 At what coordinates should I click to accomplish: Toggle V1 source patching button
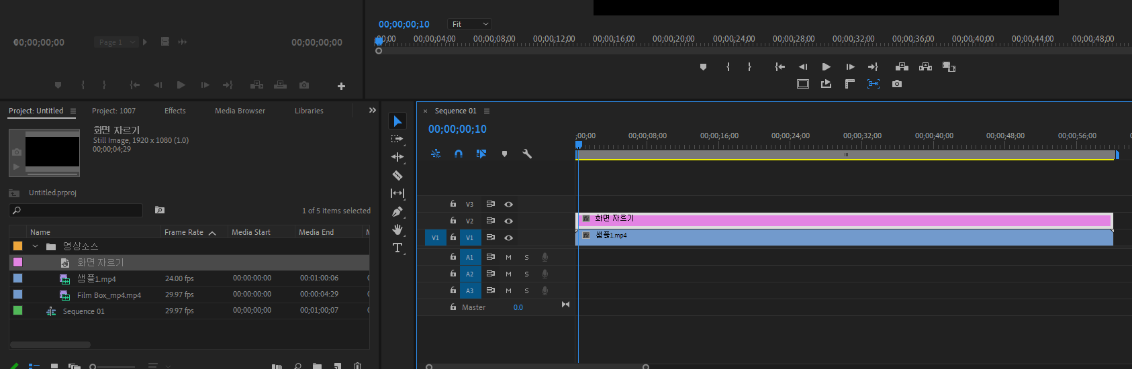pos(435,238)
